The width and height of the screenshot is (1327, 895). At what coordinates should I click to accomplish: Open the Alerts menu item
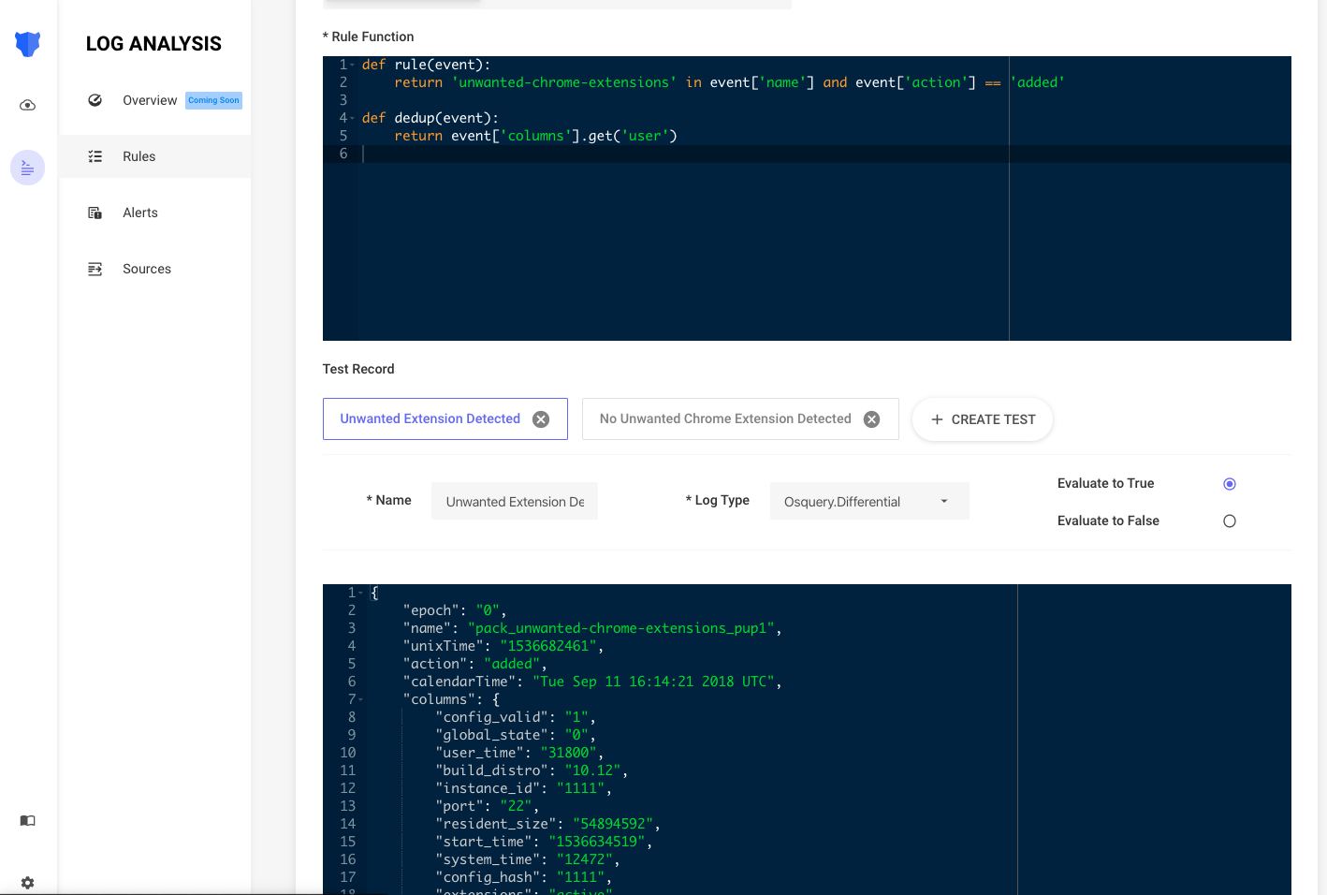(x=155, y=213)
